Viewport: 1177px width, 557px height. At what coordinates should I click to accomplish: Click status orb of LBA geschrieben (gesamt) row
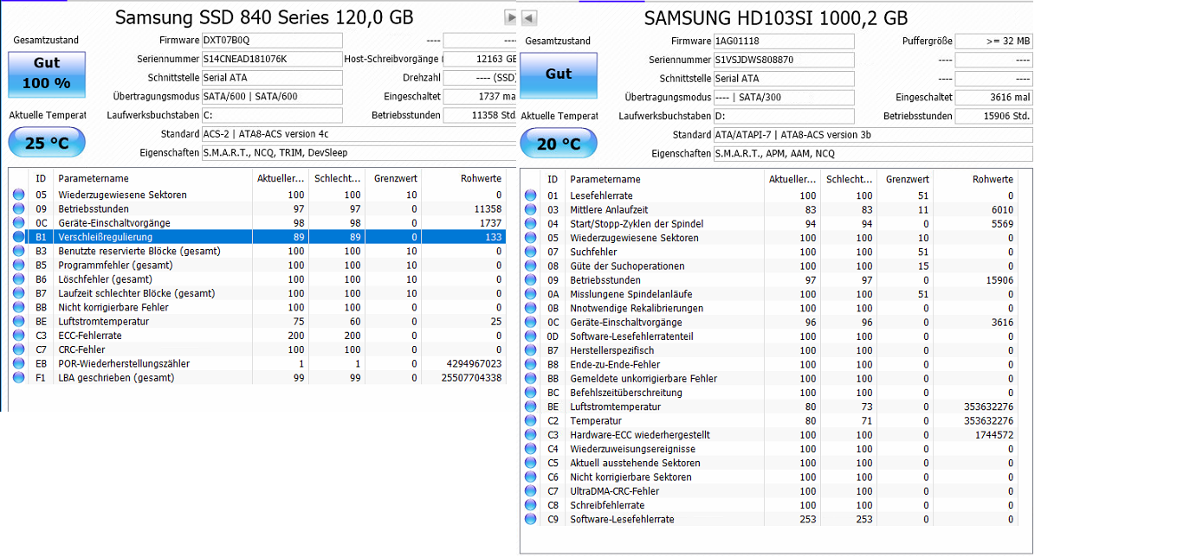[19, 378]
